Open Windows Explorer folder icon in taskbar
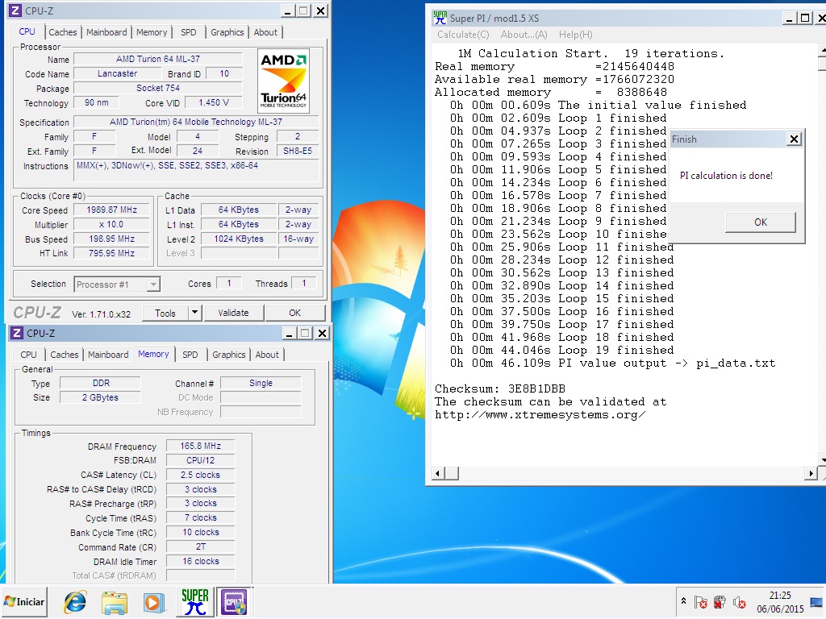 click(x=115, y=602)
